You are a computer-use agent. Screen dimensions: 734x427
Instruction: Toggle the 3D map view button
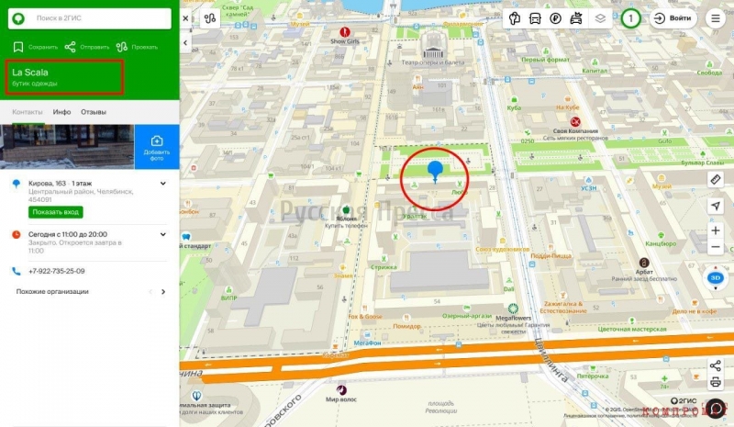716,278
